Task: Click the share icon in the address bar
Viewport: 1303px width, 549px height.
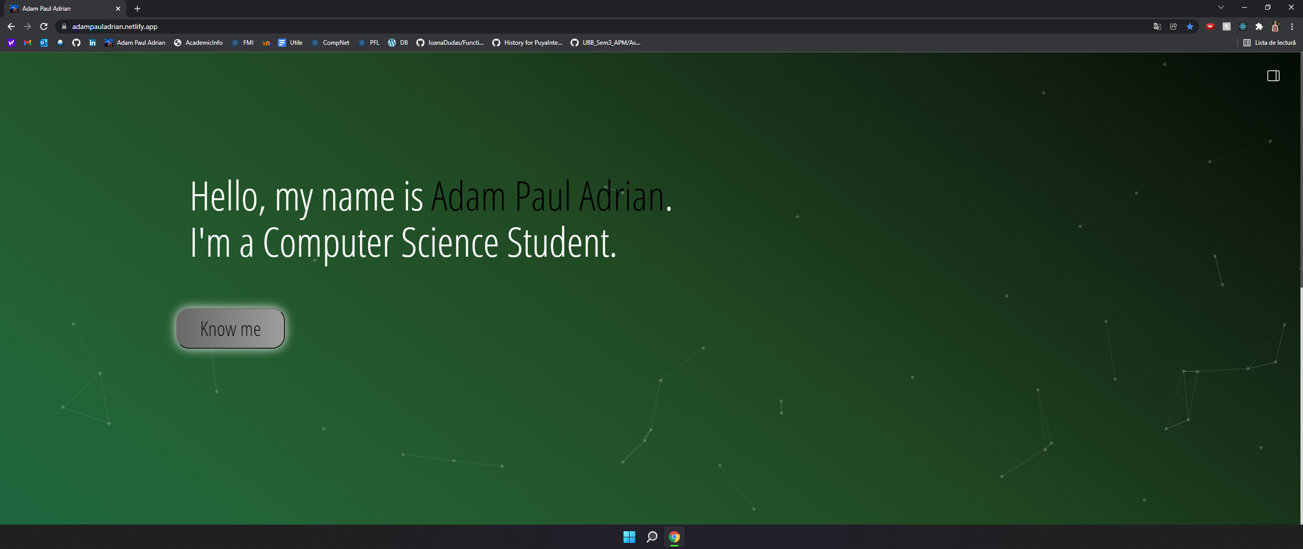Action: (x=1174, y=26)
